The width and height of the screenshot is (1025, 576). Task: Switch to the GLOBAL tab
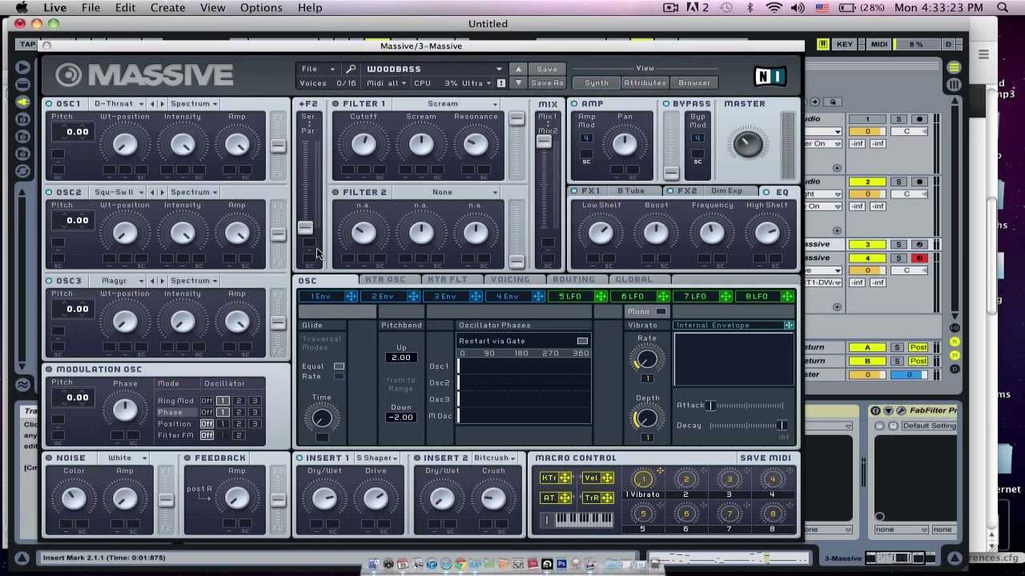pyautogui.click(x=633, y=280)
